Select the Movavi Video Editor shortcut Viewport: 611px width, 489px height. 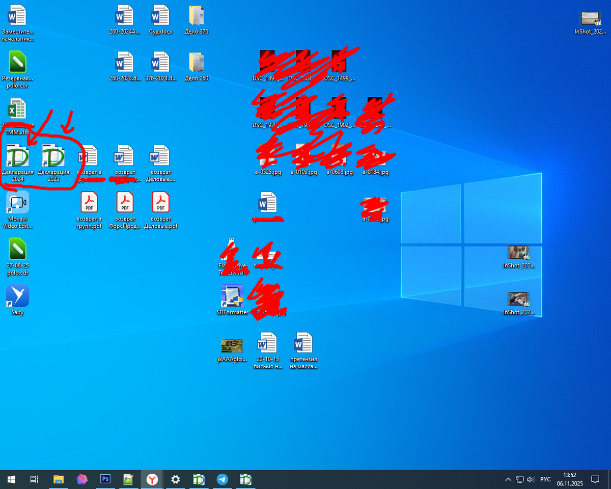click(x=18, y=210)
